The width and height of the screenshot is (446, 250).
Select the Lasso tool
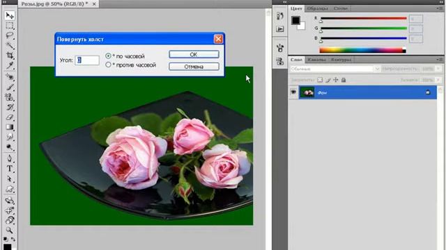point(9,35)
